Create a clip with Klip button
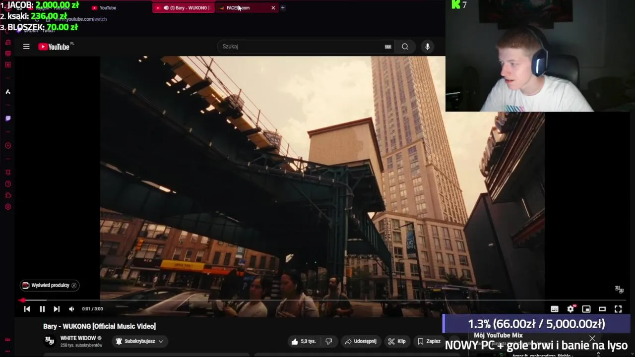This screenshot has height=357, width=635. pyautogui.click(x=397, y=341)
